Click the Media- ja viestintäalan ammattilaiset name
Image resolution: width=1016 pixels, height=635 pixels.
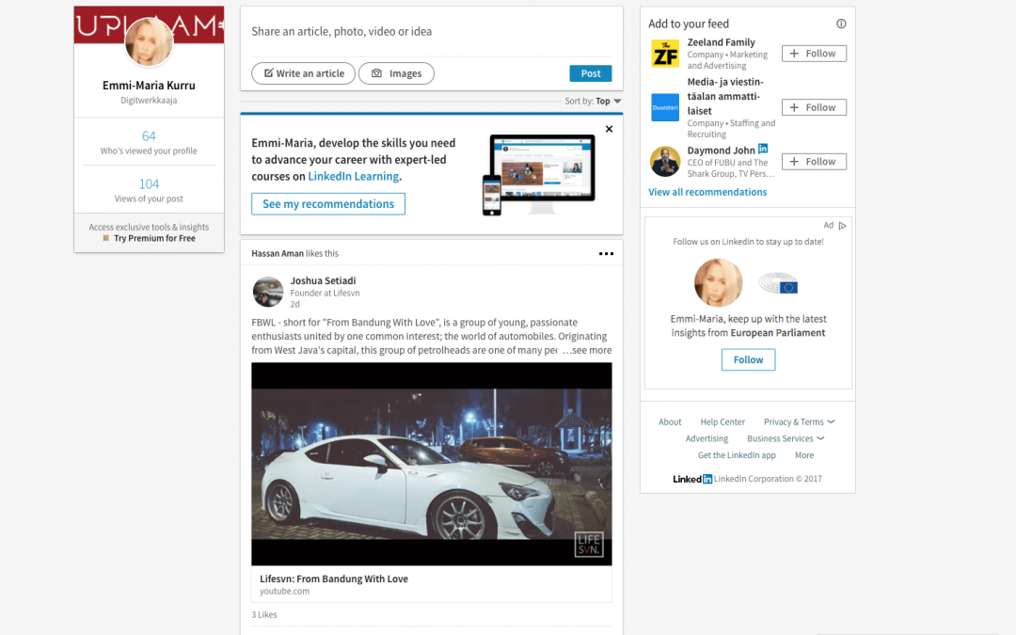tap(725, 97)
